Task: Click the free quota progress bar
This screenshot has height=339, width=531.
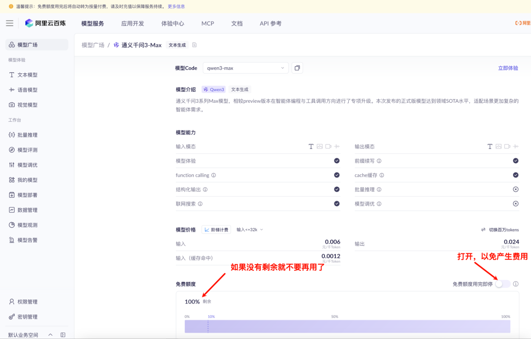Action: [348, 326]
